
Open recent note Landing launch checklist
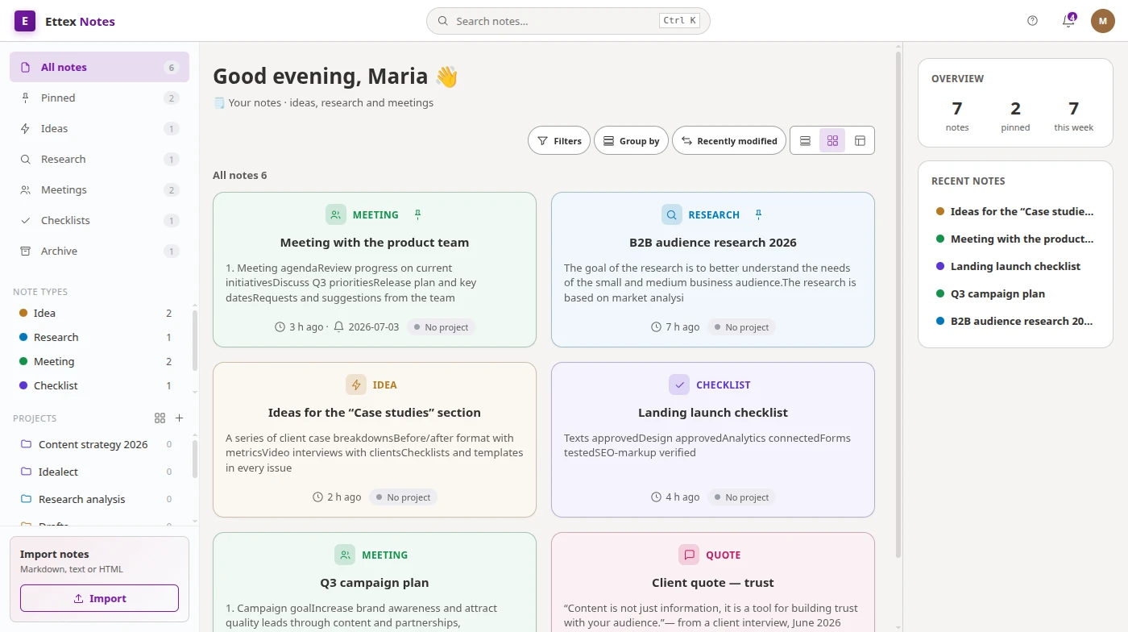(x=1015, y=266)
